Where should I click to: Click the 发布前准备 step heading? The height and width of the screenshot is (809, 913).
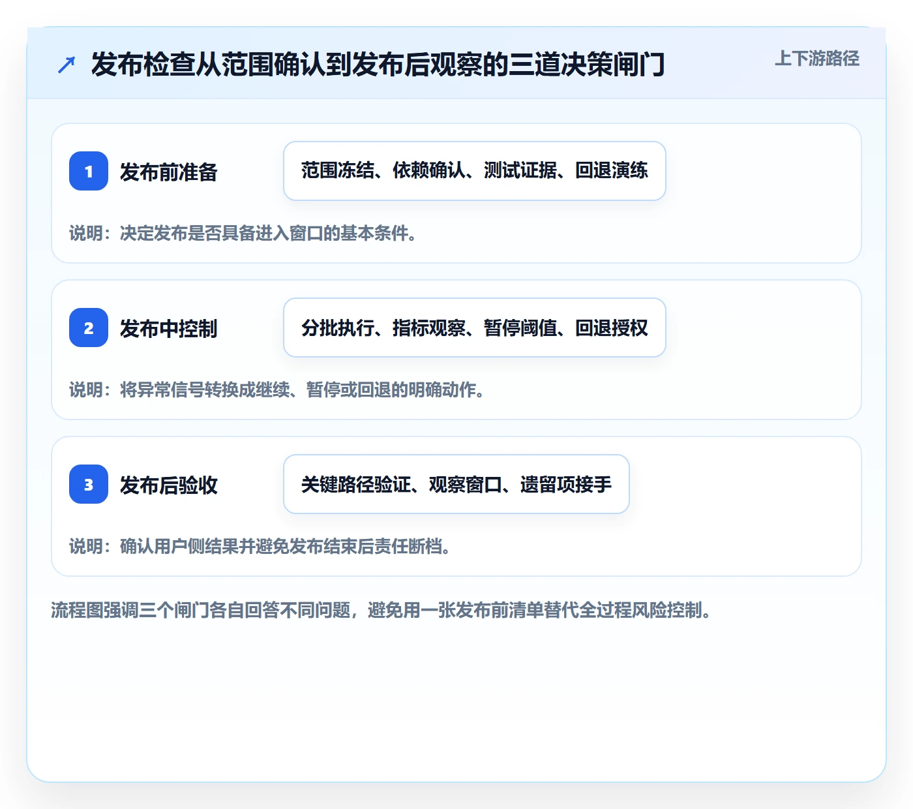(168, 172)
